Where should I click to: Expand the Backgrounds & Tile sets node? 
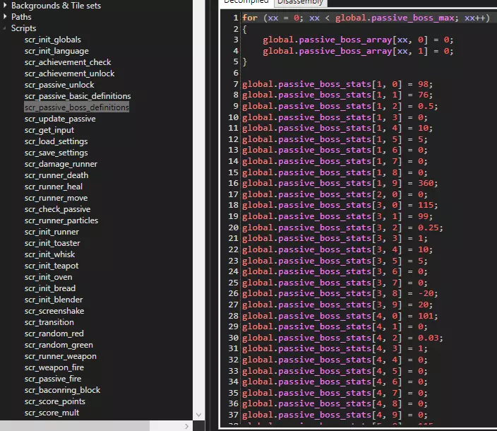click(x=5, y=5)
